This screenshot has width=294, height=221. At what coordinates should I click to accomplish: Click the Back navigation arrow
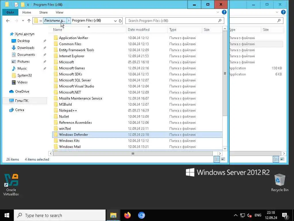8,21
